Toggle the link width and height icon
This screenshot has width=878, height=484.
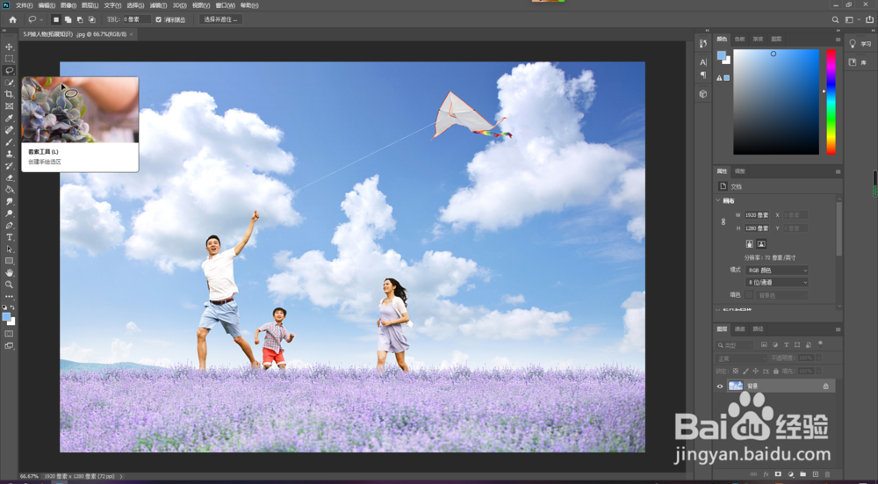point(723,222)
